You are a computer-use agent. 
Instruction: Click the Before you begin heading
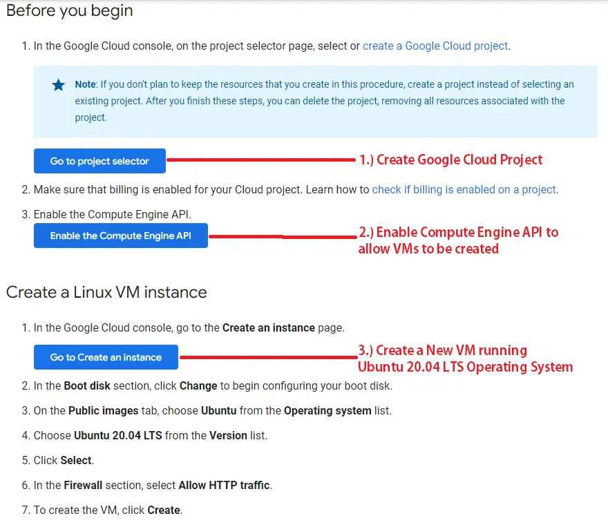click(70, 10)
